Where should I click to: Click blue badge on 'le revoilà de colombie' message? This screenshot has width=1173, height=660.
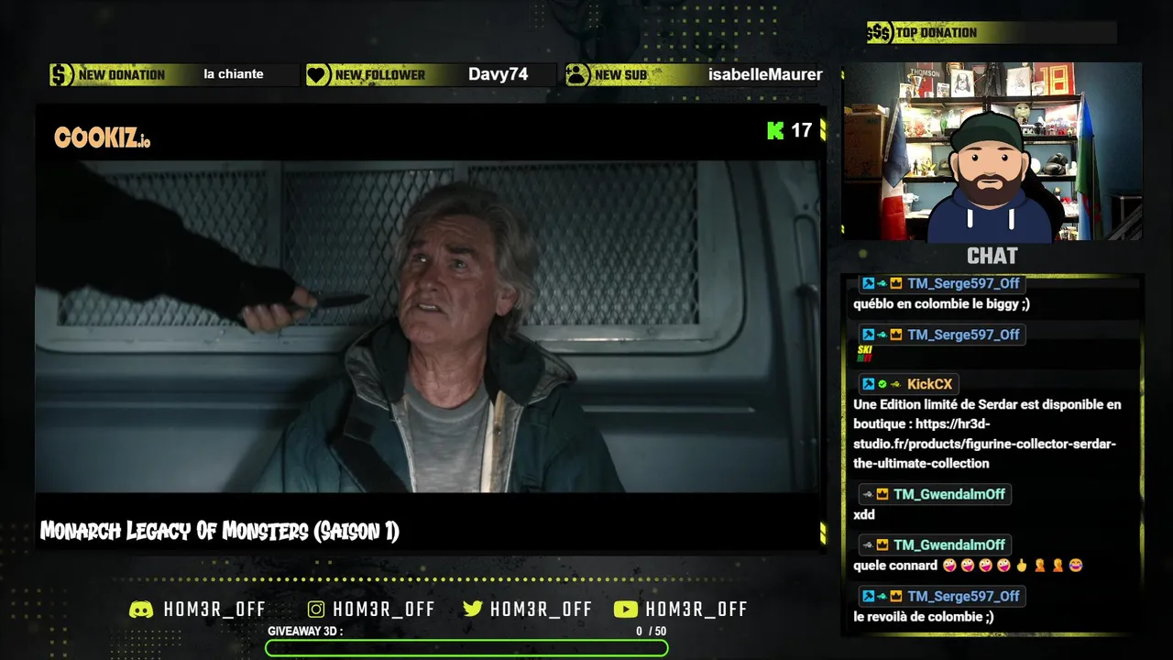(x=868, y=596)
